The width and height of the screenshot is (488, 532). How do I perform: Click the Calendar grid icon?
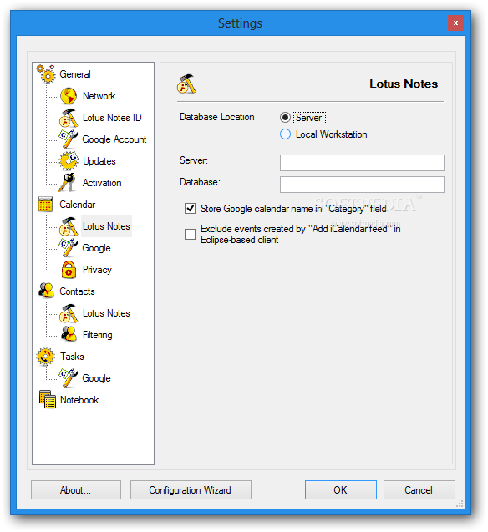coord(45,205)
